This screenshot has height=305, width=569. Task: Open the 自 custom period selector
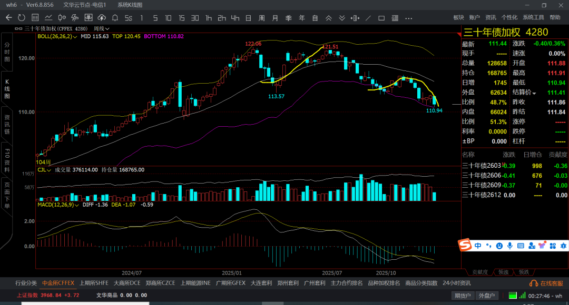(315, 18)
